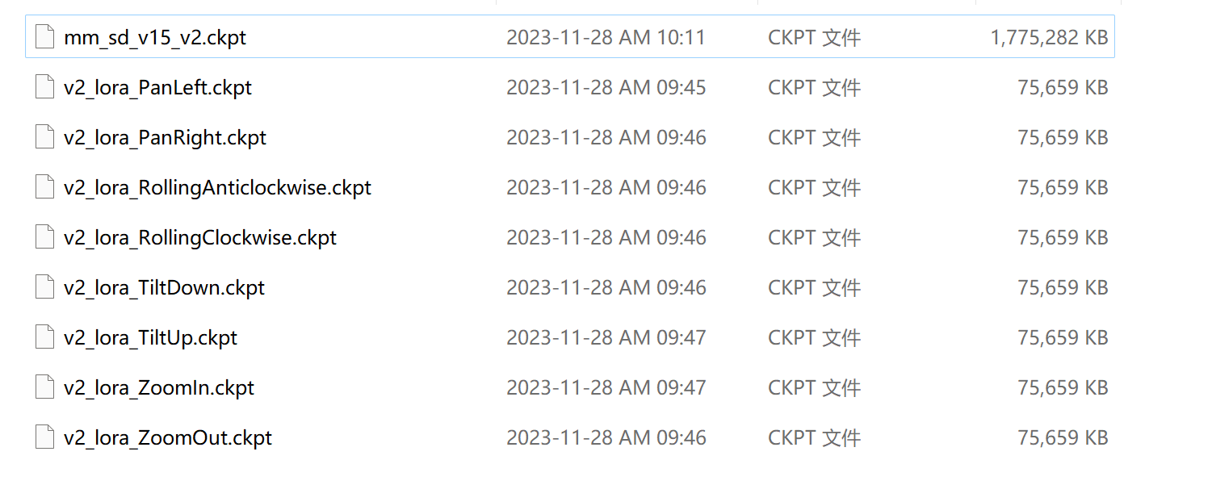Click the 1,775,282 KB size cell
Image resolution: width=1212 pixels, height=485 pixels.
1049,38
